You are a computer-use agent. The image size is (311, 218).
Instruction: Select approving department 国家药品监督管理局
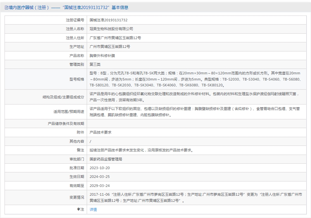(106, 159)
